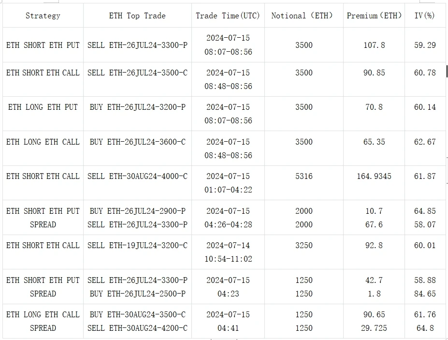Click the 5316 notional value
The image size is (448, 340).
point(303,176)
